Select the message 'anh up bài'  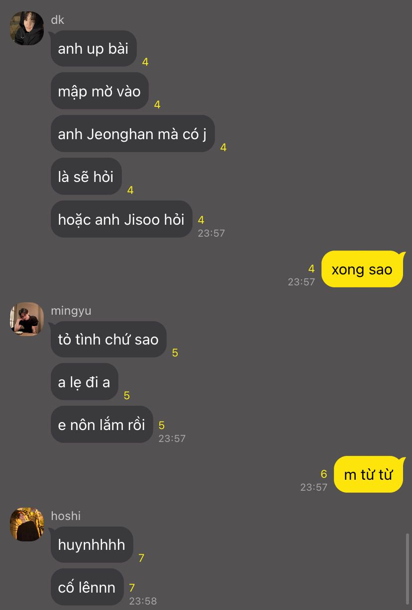94,48
